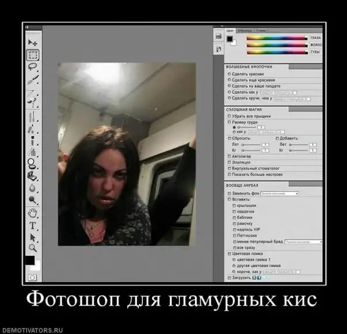347x334 pixels.
Task: Enable the 'Убрать все прыщики' checkbox
Action: (228, 116)
